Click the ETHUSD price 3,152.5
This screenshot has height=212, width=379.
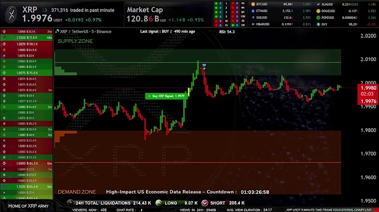288,11
